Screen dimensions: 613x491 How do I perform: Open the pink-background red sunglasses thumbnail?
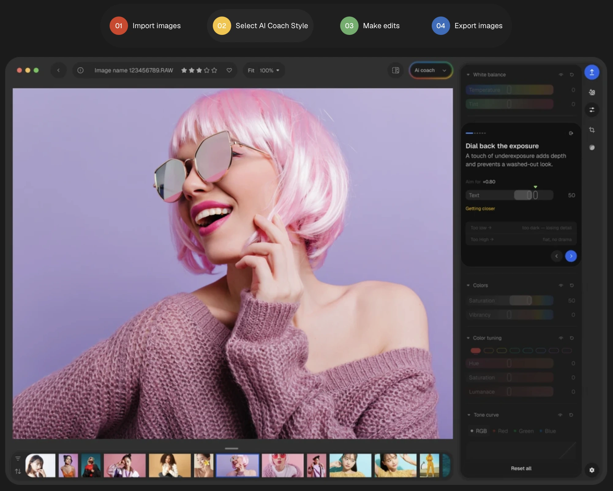coord(283,465)
